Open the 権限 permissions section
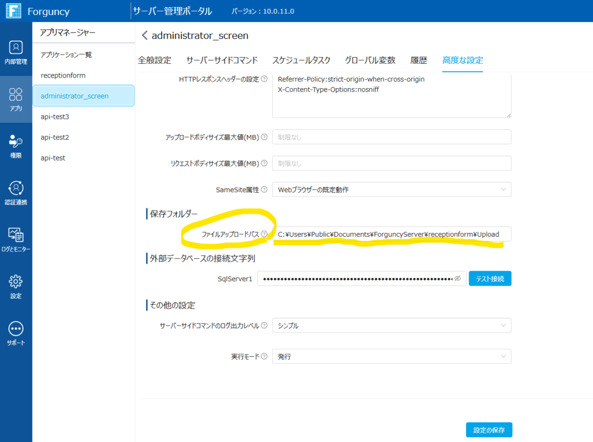This screenshot has height=442, width=593. coord(16,146)
